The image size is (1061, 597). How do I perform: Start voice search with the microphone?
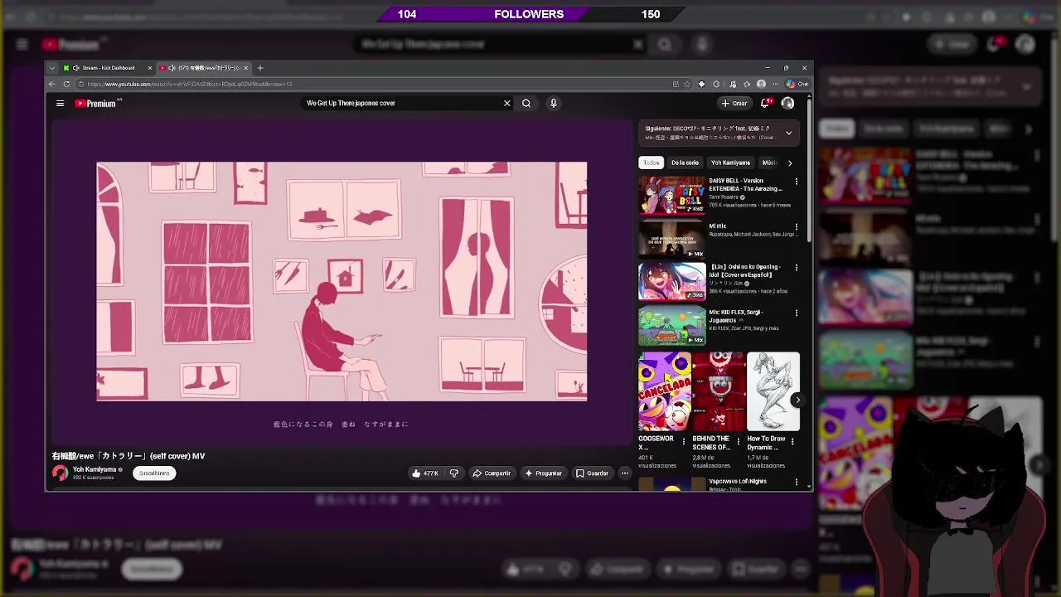[553, 104]
